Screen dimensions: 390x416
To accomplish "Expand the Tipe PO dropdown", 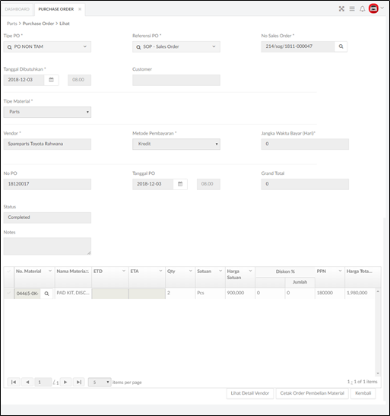I will [x=47, y=46].
